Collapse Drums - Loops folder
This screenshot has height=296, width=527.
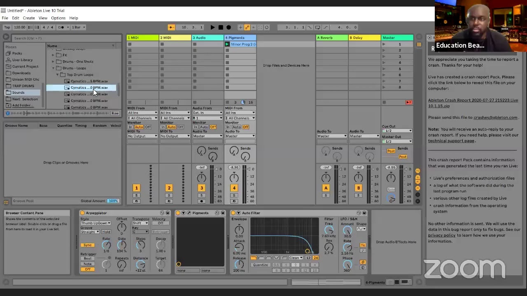point(53,68)
